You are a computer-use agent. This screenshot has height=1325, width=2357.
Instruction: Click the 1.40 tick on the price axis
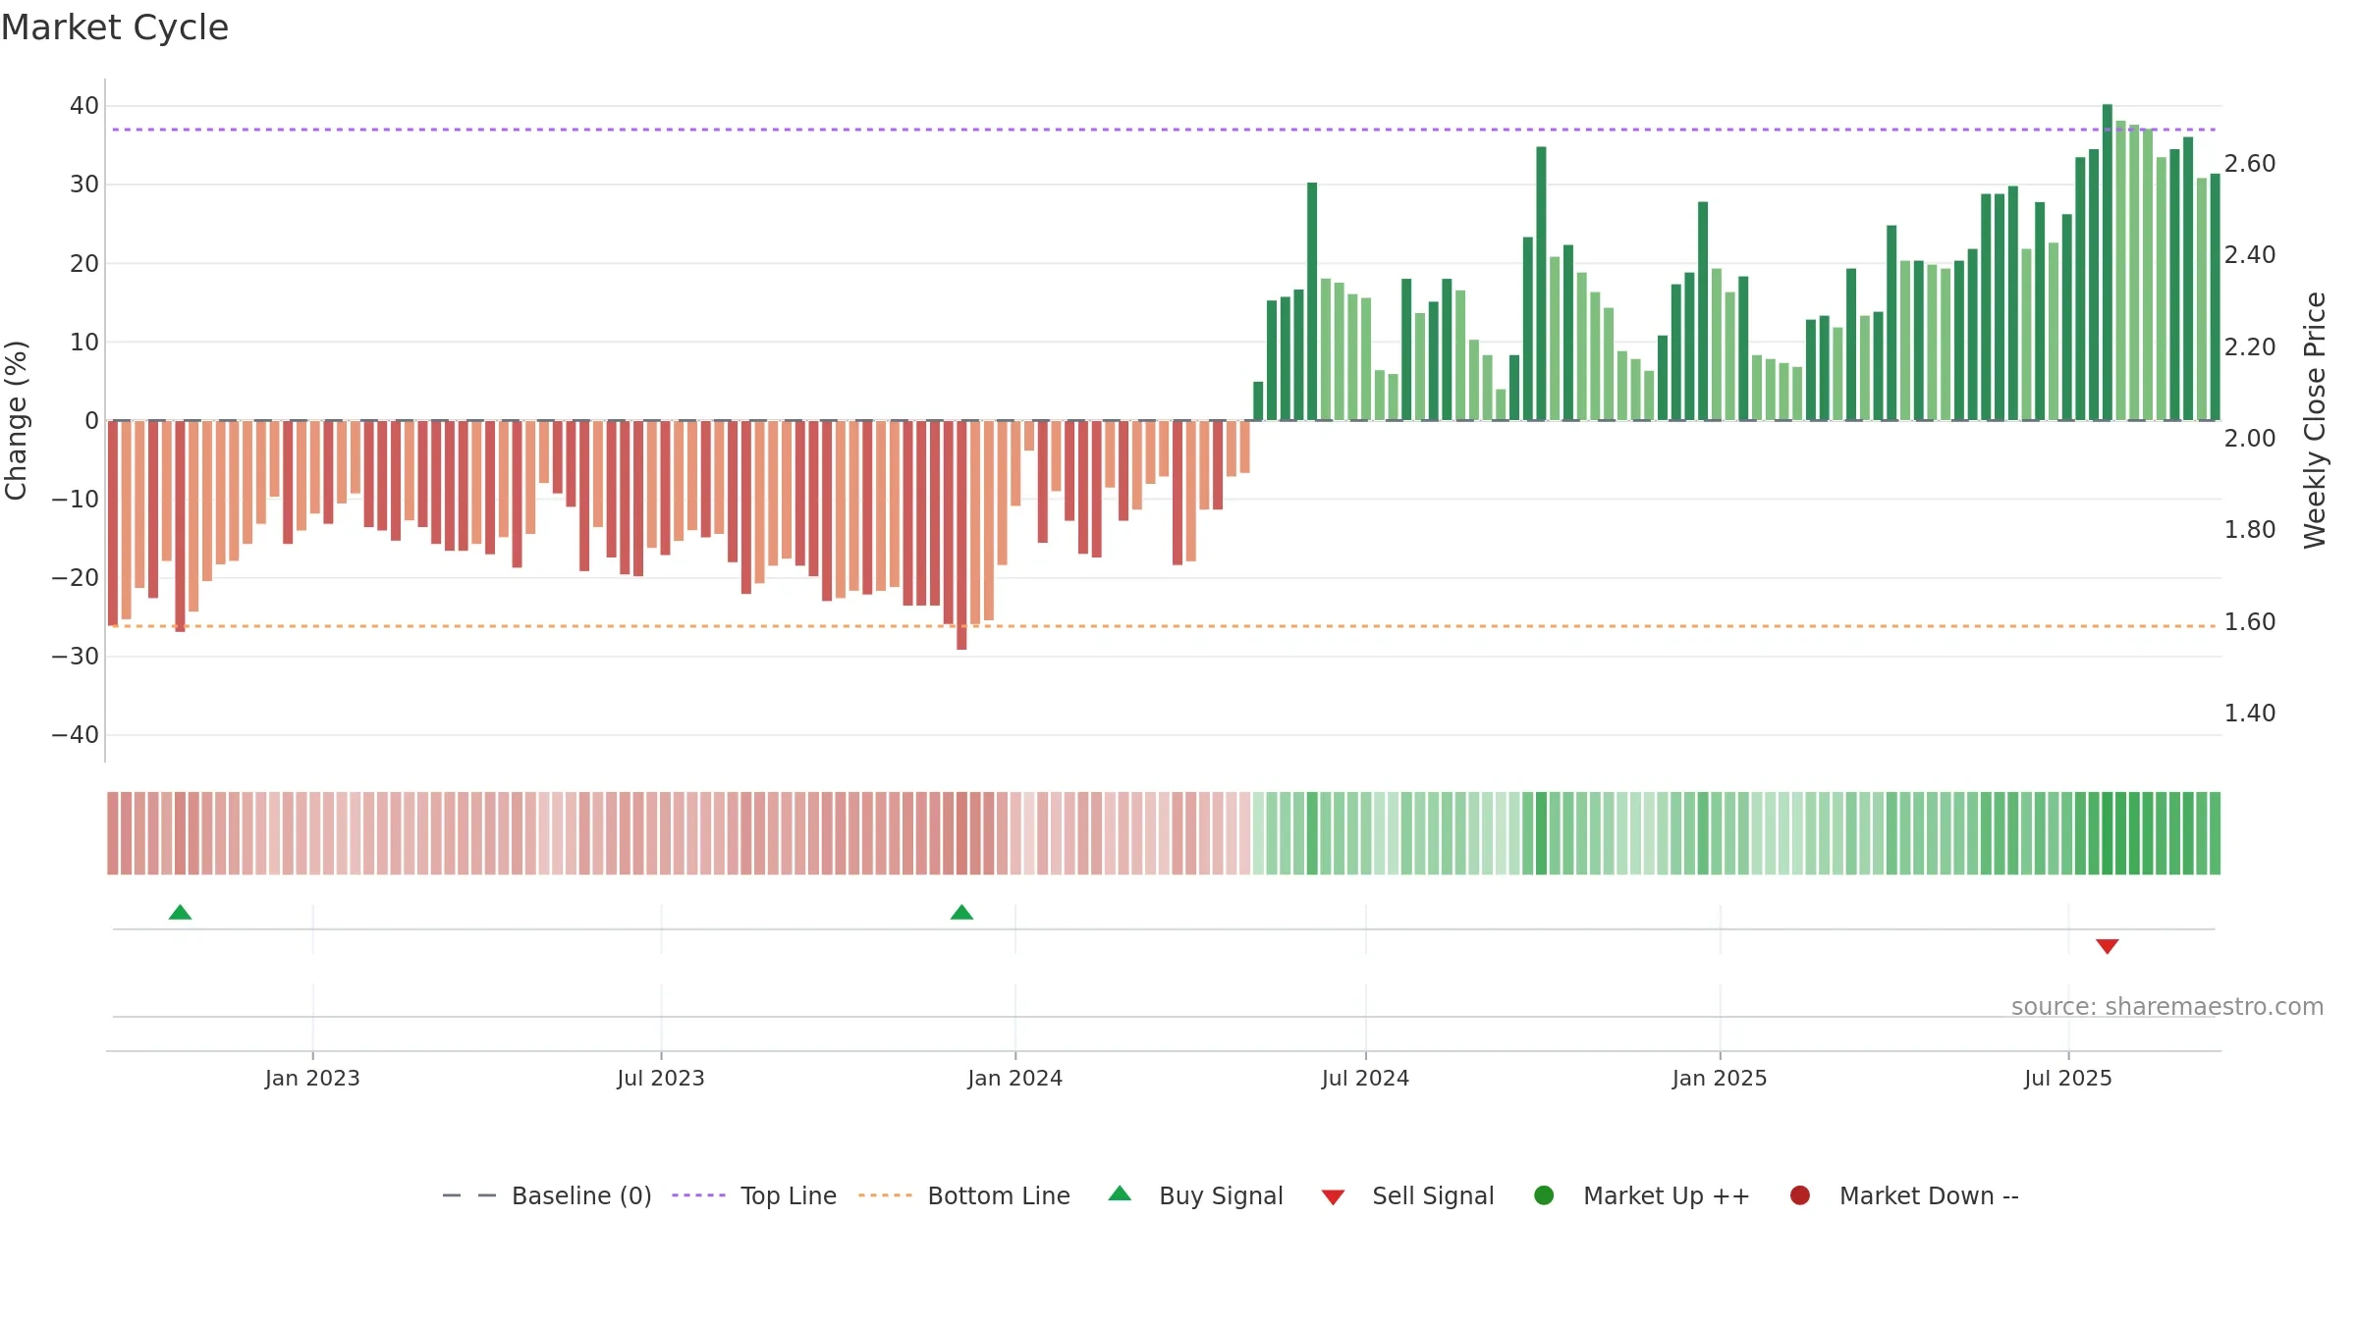click(x=2250, y=713)
